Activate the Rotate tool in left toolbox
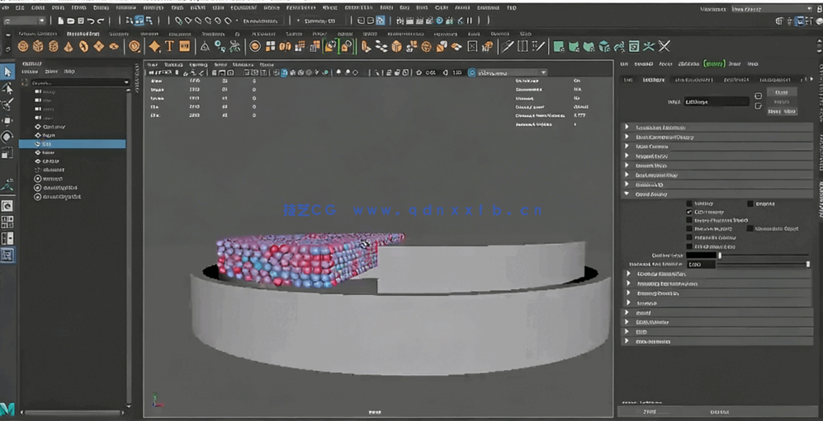This screenshot has width=823, height=421. (x=7, y=137)
